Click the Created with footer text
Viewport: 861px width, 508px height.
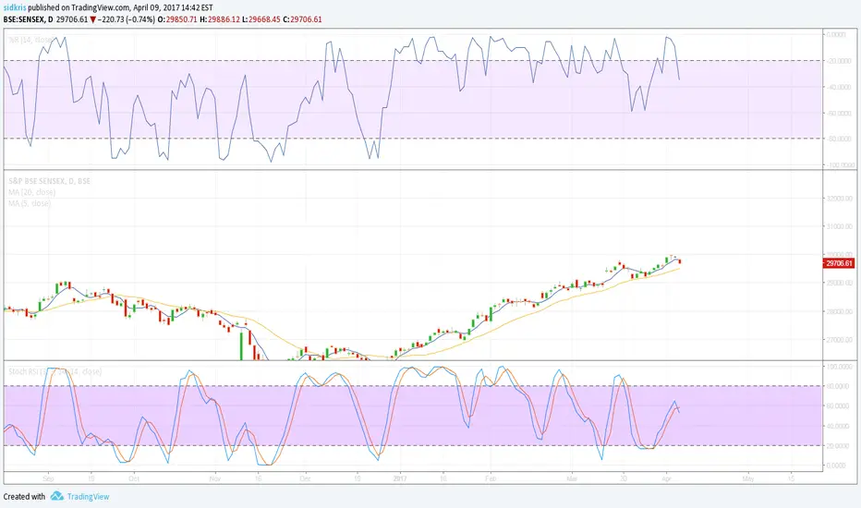(x=24, y=497)
